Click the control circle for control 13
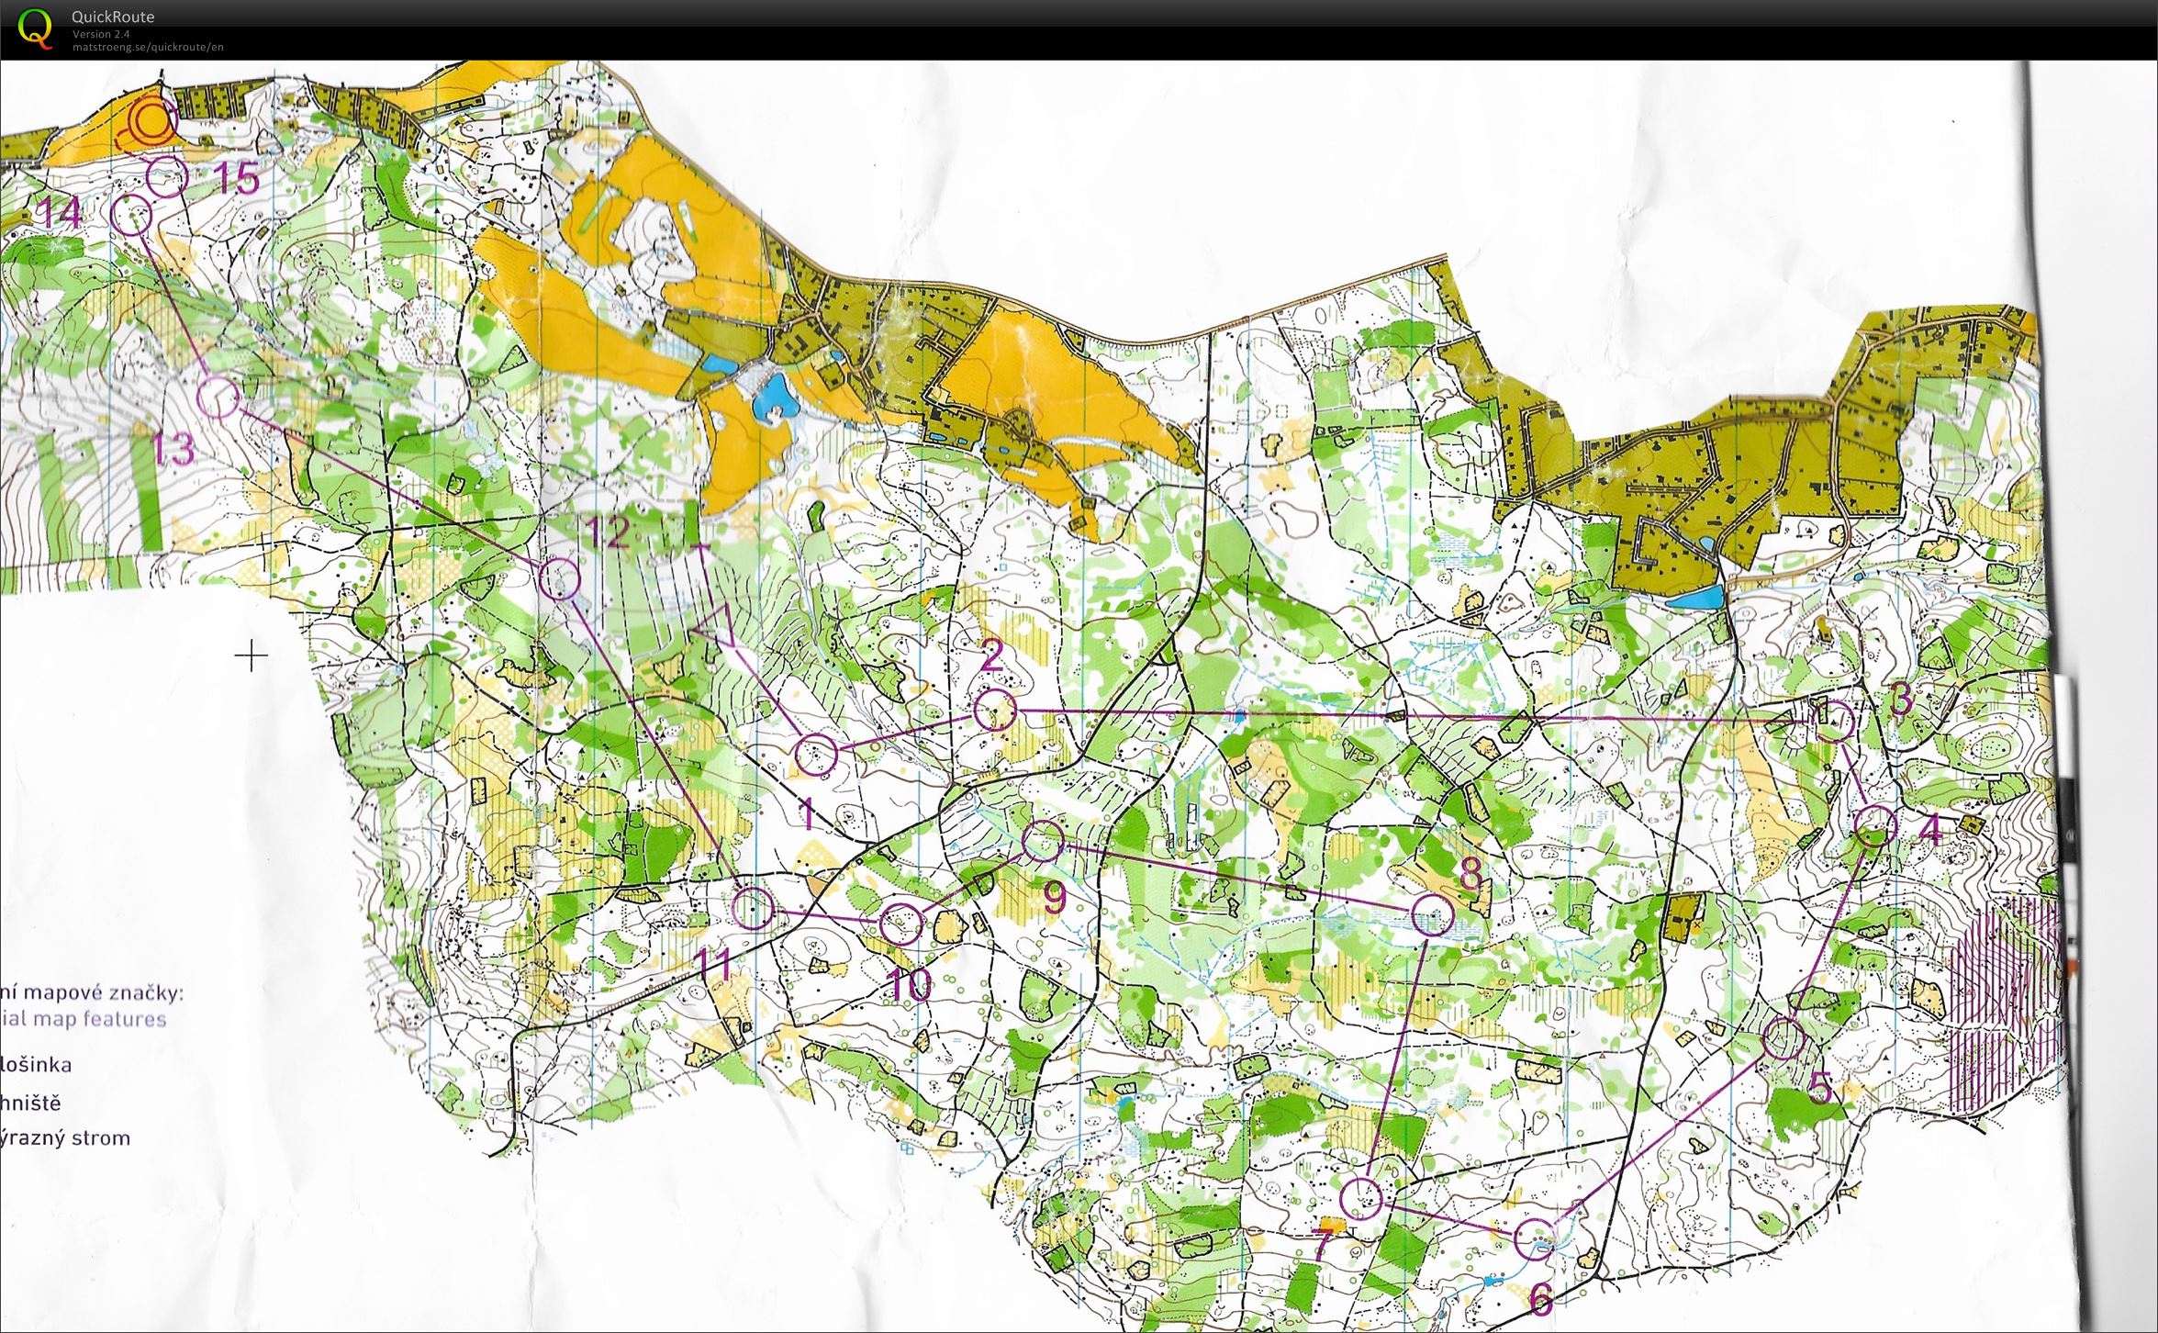Screen dimensions: 2158x1333 (218, 398)
